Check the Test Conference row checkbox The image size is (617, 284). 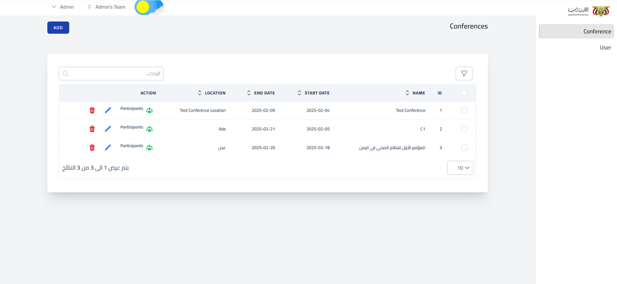pyautogui.click(x=464, y=110)
